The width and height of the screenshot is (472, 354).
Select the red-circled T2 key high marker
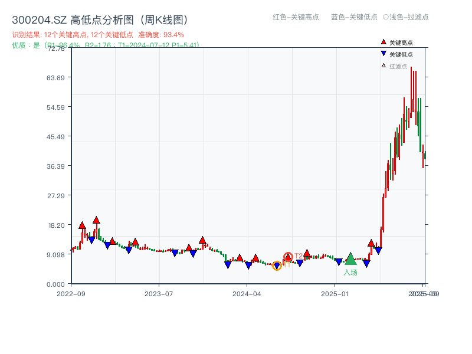(288, 257)
